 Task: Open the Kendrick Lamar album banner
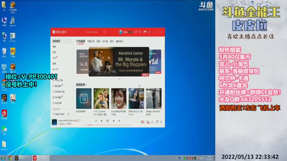(x=119, y=62)
